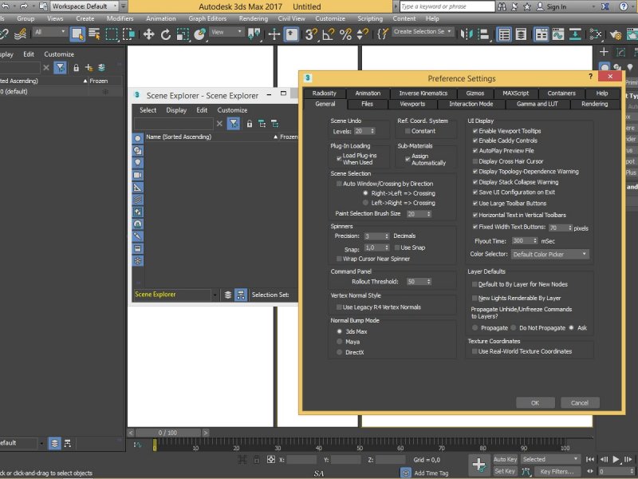
Task: Click the keyword search field
Action: tap(447, 6)
